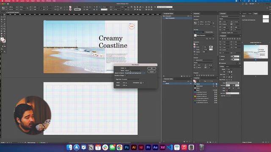
Task: Click the Properties panel tab
Action: click(196, 14)
